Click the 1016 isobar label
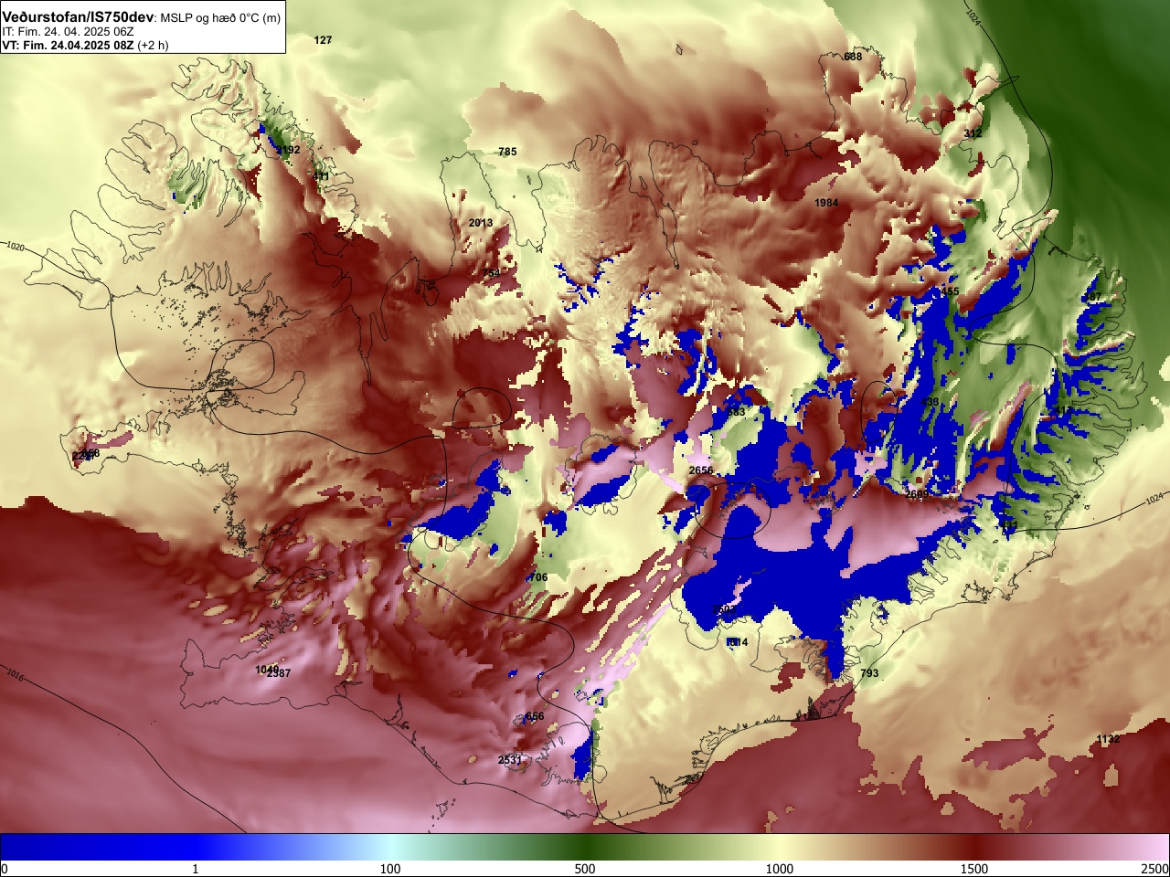Viewport: 1170px width, 877px height. click(x=15, y=675)
